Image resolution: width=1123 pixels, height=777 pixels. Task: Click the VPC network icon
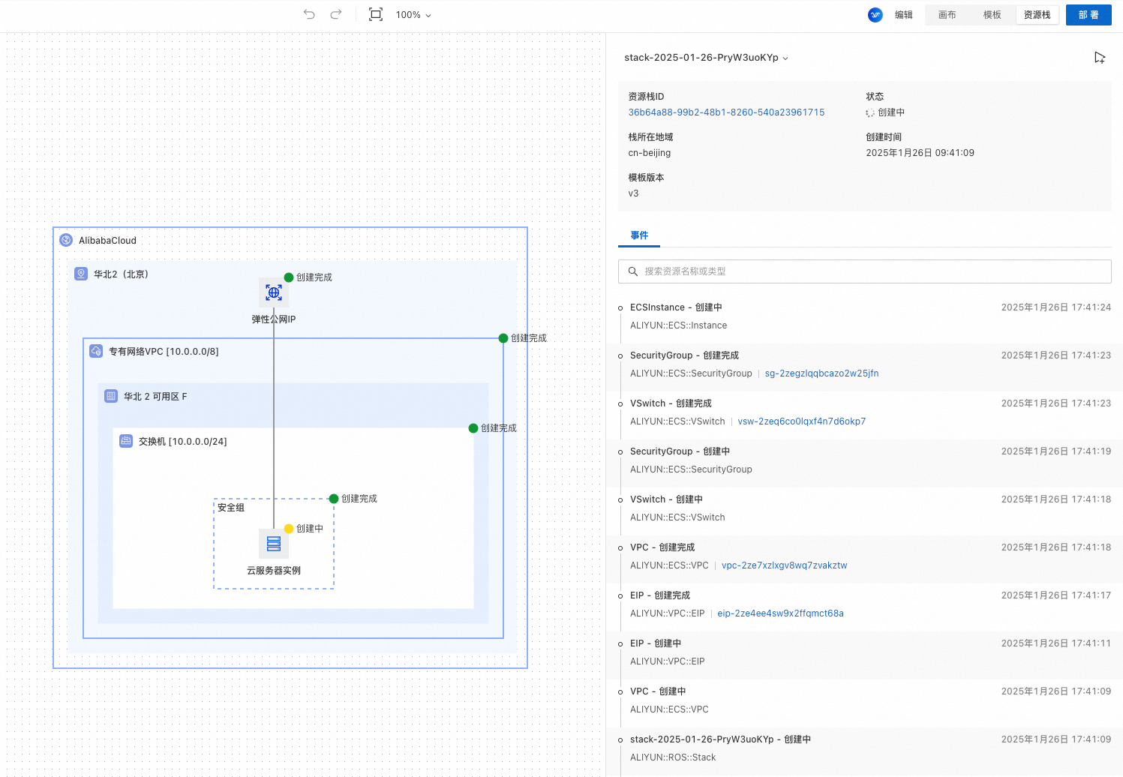click(96, 351)
